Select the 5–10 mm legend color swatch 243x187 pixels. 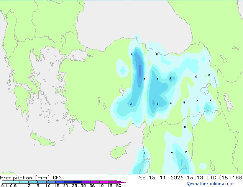click(42, 182)
